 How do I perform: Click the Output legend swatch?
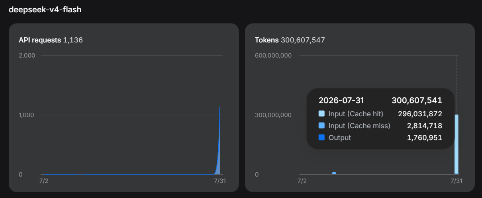point(322,138)
